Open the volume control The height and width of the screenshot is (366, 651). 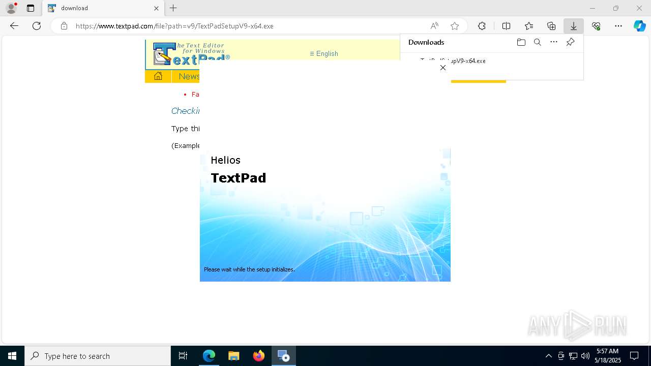tap(585, 356)
